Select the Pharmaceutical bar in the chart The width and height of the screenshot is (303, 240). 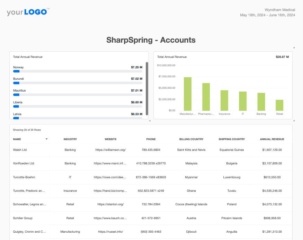[x=206, y=96]
